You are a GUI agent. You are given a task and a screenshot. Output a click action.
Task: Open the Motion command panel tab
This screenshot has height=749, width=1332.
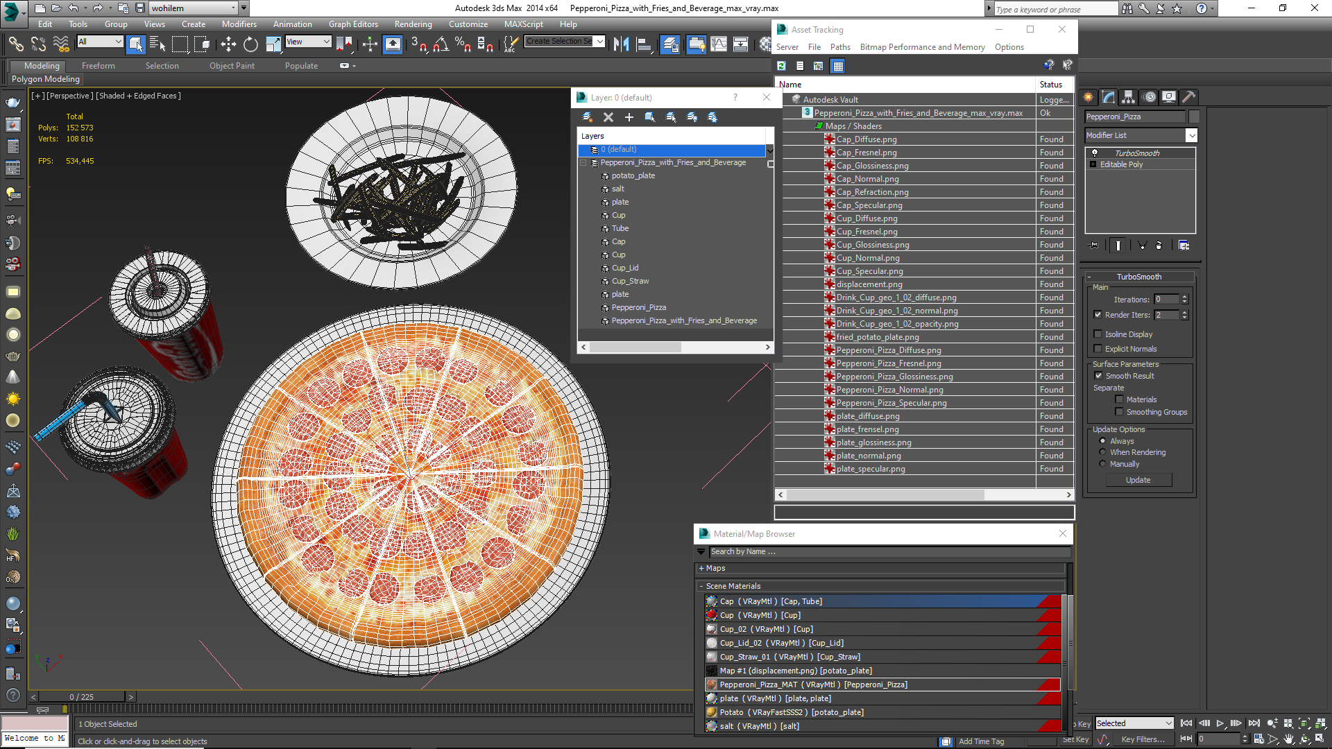click(x=1150, y=97)
